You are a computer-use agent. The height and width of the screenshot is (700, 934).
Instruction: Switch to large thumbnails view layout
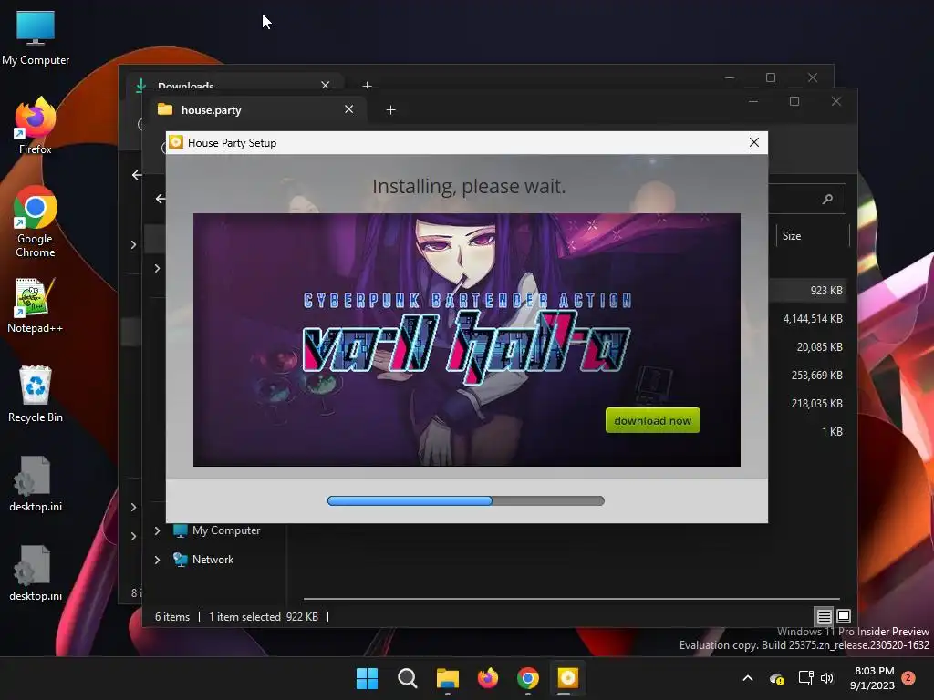coord(844,616)
